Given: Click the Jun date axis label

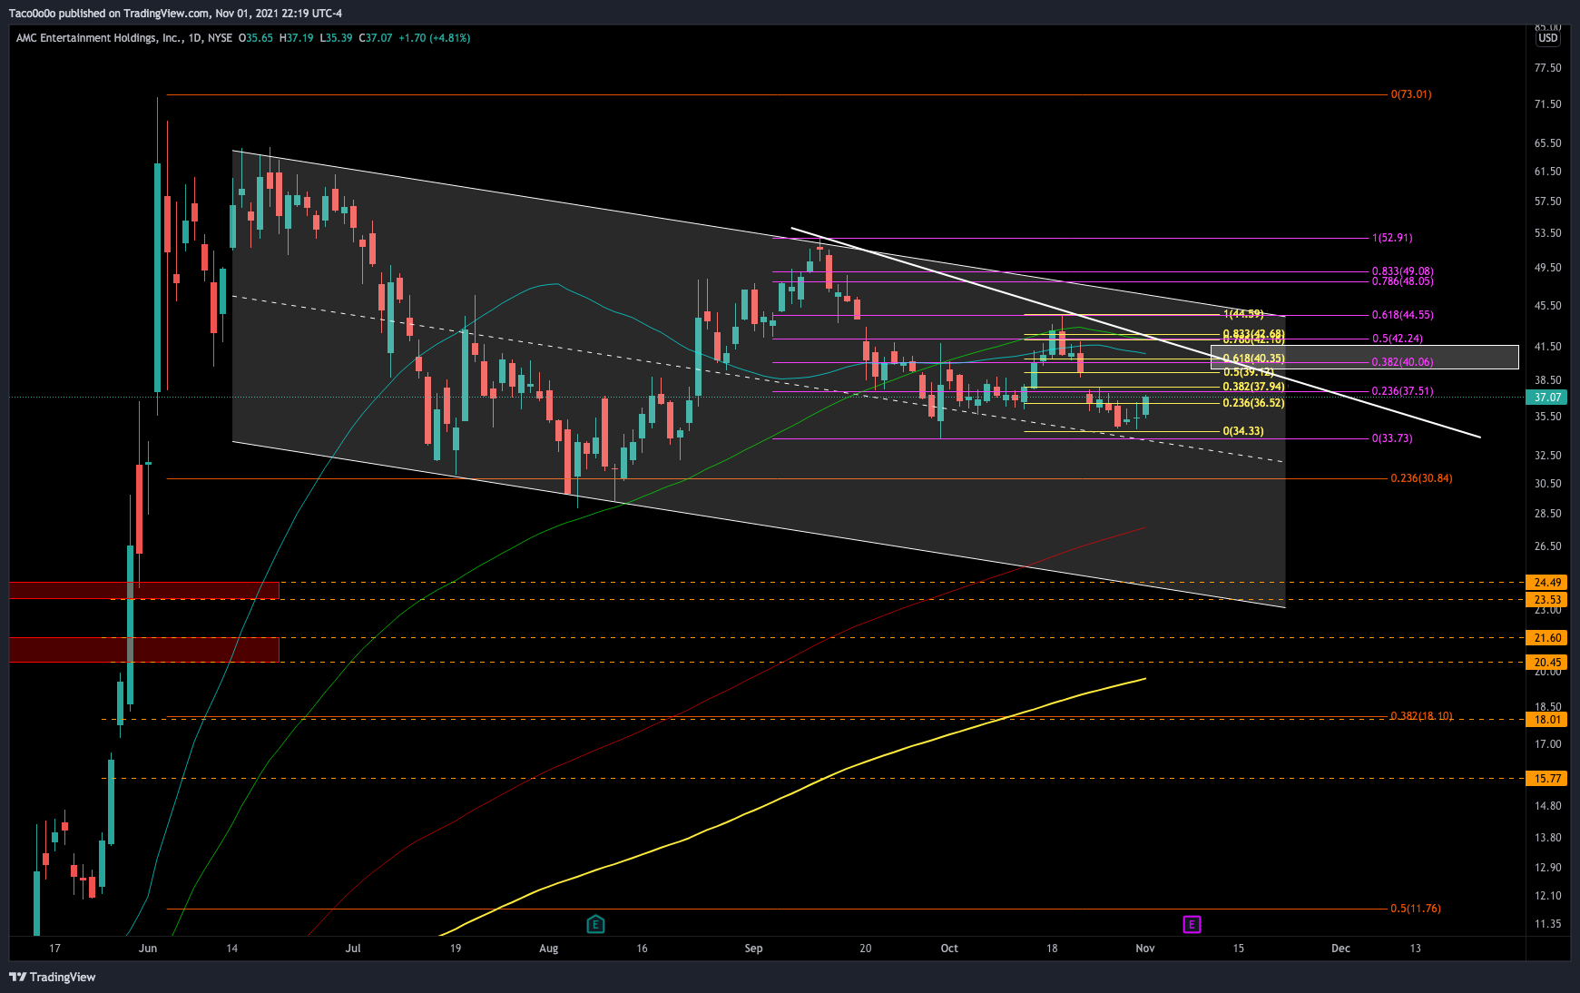Looking at the screenshot, I should [x=148, y=949].
